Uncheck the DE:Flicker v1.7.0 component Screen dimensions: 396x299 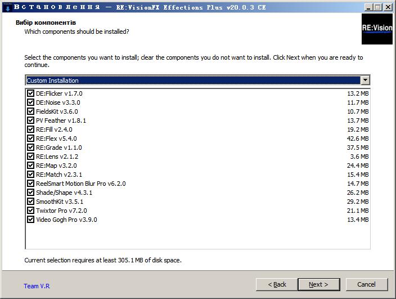(30, 93)
